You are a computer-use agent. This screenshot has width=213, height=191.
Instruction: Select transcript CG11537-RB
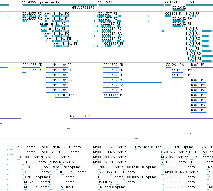(108, 14)
